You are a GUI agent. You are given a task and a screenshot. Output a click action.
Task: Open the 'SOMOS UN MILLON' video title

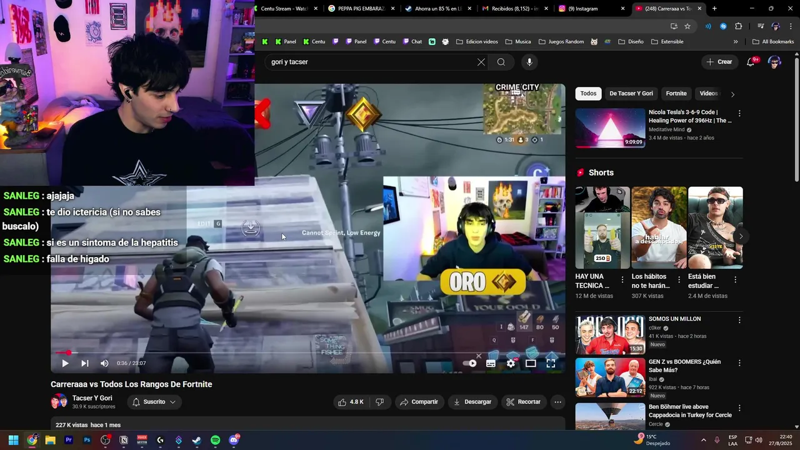tap(674, 319)
